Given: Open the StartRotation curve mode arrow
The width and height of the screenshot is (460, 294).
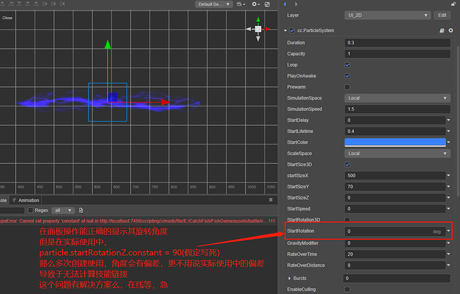Looking at the screenshot, I should pyautogui.click(x=449, y=231).
